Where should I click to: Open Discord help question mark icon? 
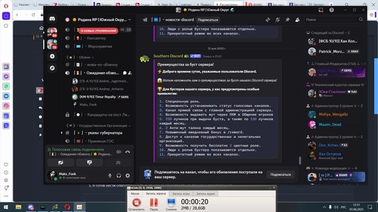pyautogui.click(x=332, y=10)
